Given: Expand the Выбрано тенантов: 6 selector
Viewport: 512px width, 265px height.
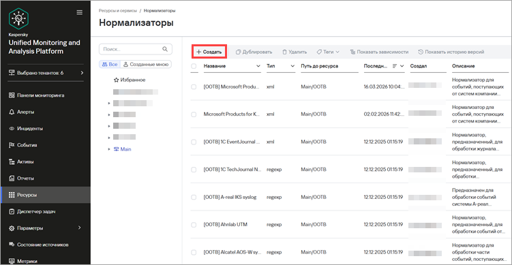Looking at the screenshot, I should click(46, 73).
